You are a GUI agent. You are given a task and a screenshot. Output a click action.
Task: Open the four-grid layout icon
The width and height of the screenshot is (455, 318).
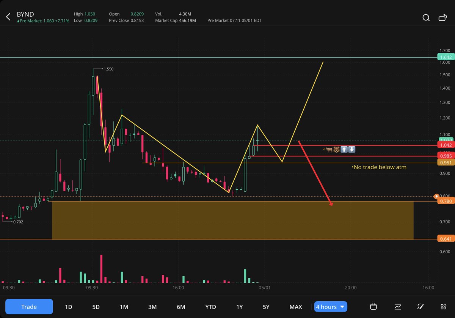tap(443, 307)
